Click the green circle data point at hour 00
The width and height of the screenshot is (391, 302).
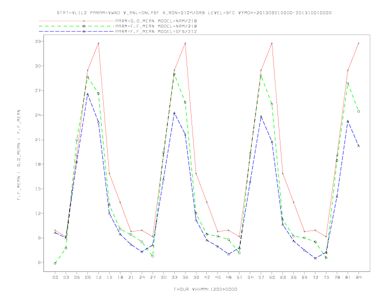[55, 264]
